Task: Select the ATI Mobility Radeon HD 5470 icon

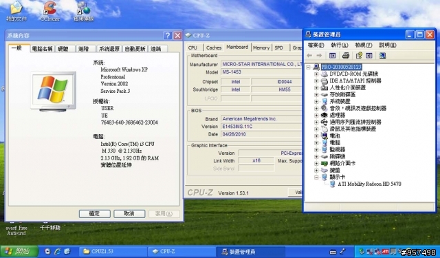Action: 333,184
